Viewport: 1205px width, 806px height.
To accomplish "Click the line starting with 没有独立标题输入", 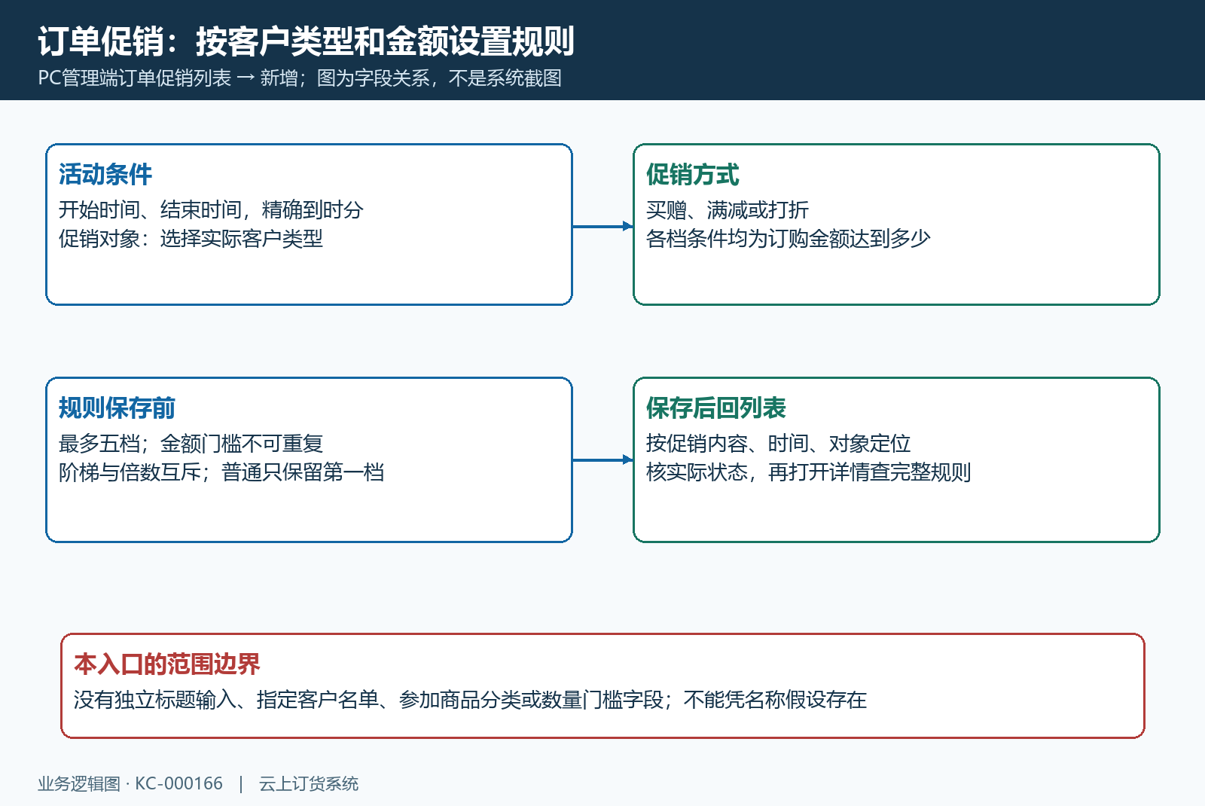I will [470, 700].
